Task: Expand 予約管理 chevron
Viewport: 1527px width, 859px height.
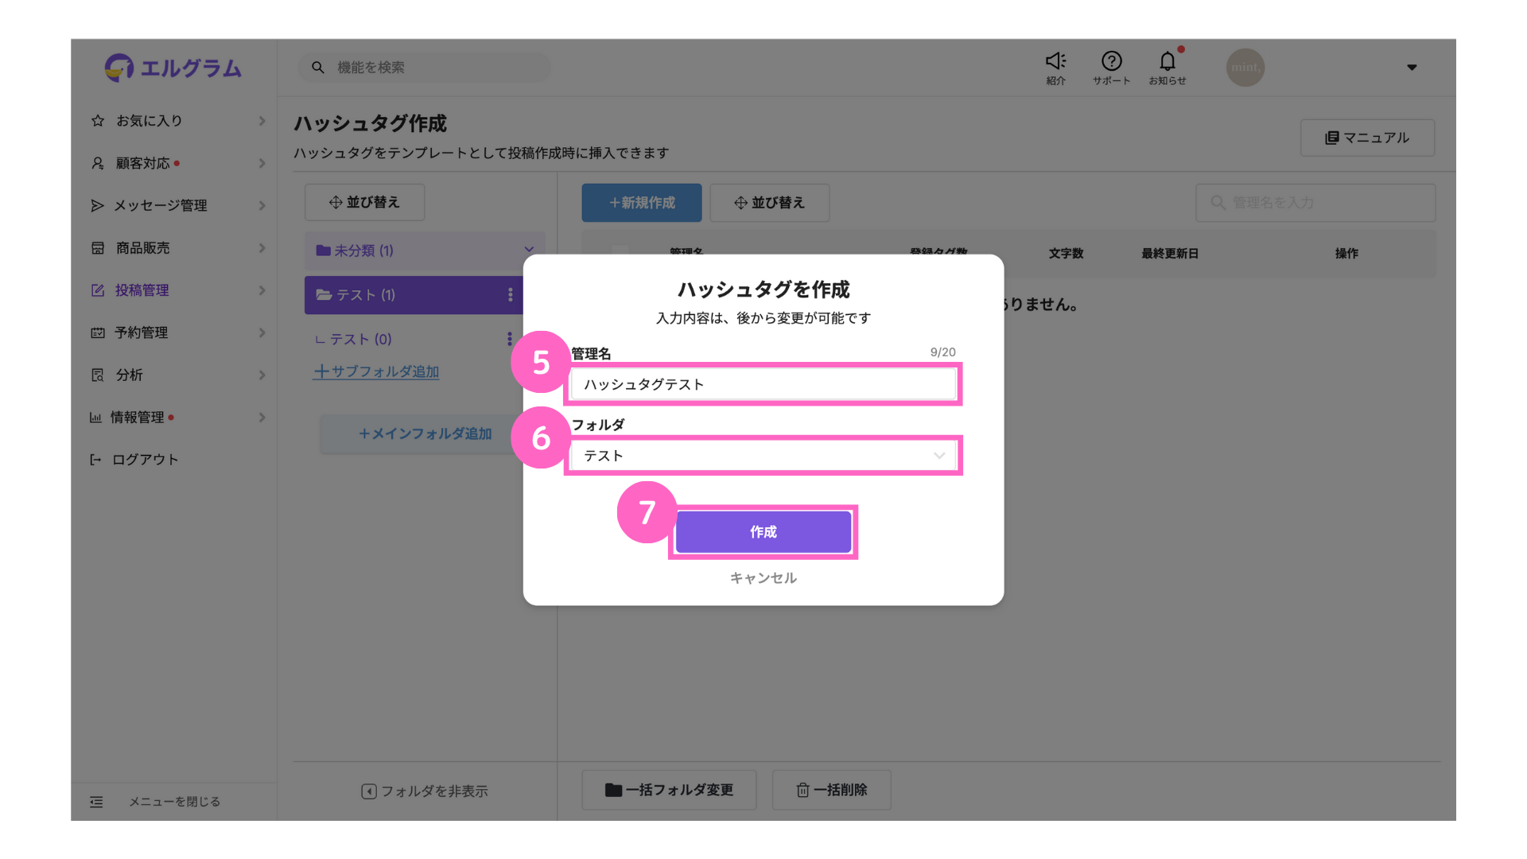Action: [x=262, y=332]
